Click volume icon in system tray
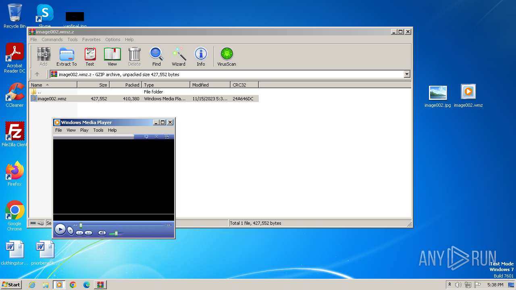 tap(458, 285)
